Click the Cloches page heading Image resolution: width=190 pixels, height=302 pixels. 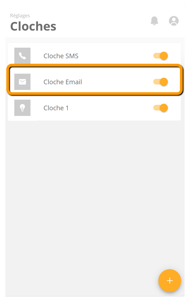tap(33, 26)
